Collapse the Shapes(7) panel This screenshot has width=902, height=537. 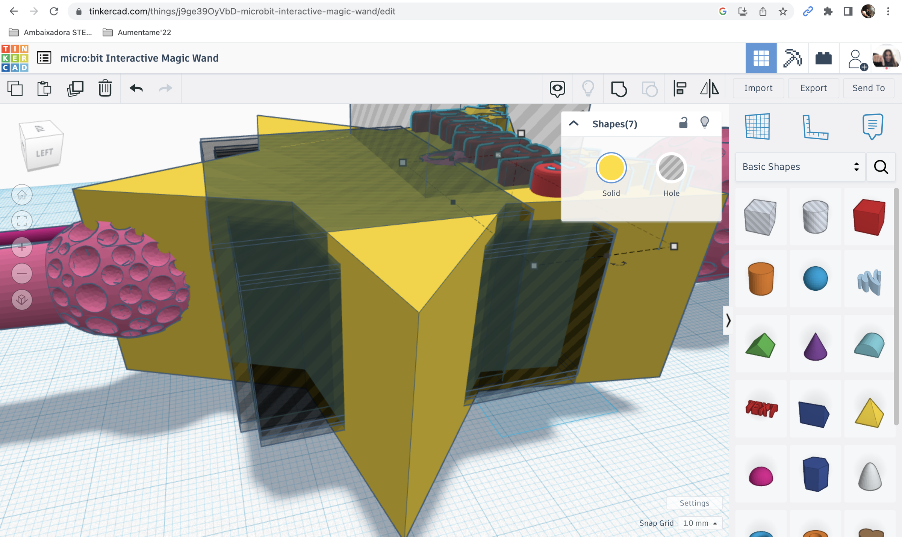click(x=574, y=123)
